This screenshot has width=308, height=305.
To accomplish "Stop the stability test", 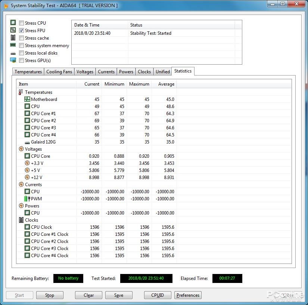I will (50, 295).
